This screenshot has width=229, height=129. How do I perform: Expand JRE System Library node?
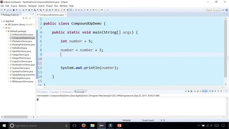(x=4, y=24)
